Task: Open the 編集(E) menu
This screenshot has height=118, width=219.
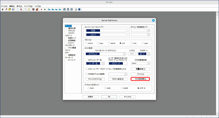Action: click(x=12, y=6)
